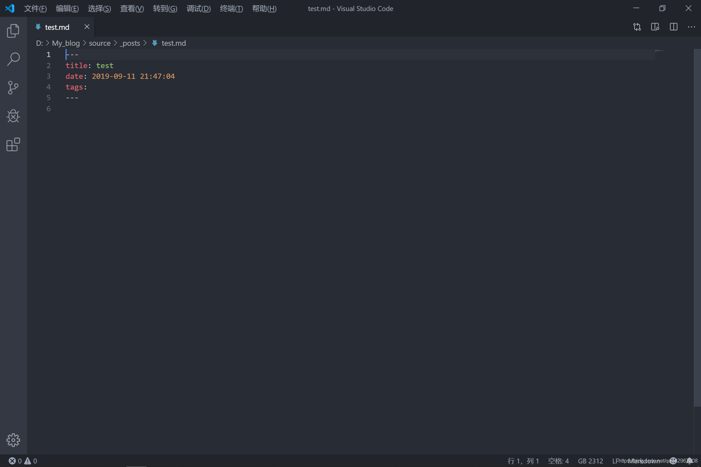Open the Search view in activity bar
The width and height of the screenshot is (701, 467).
13,59
